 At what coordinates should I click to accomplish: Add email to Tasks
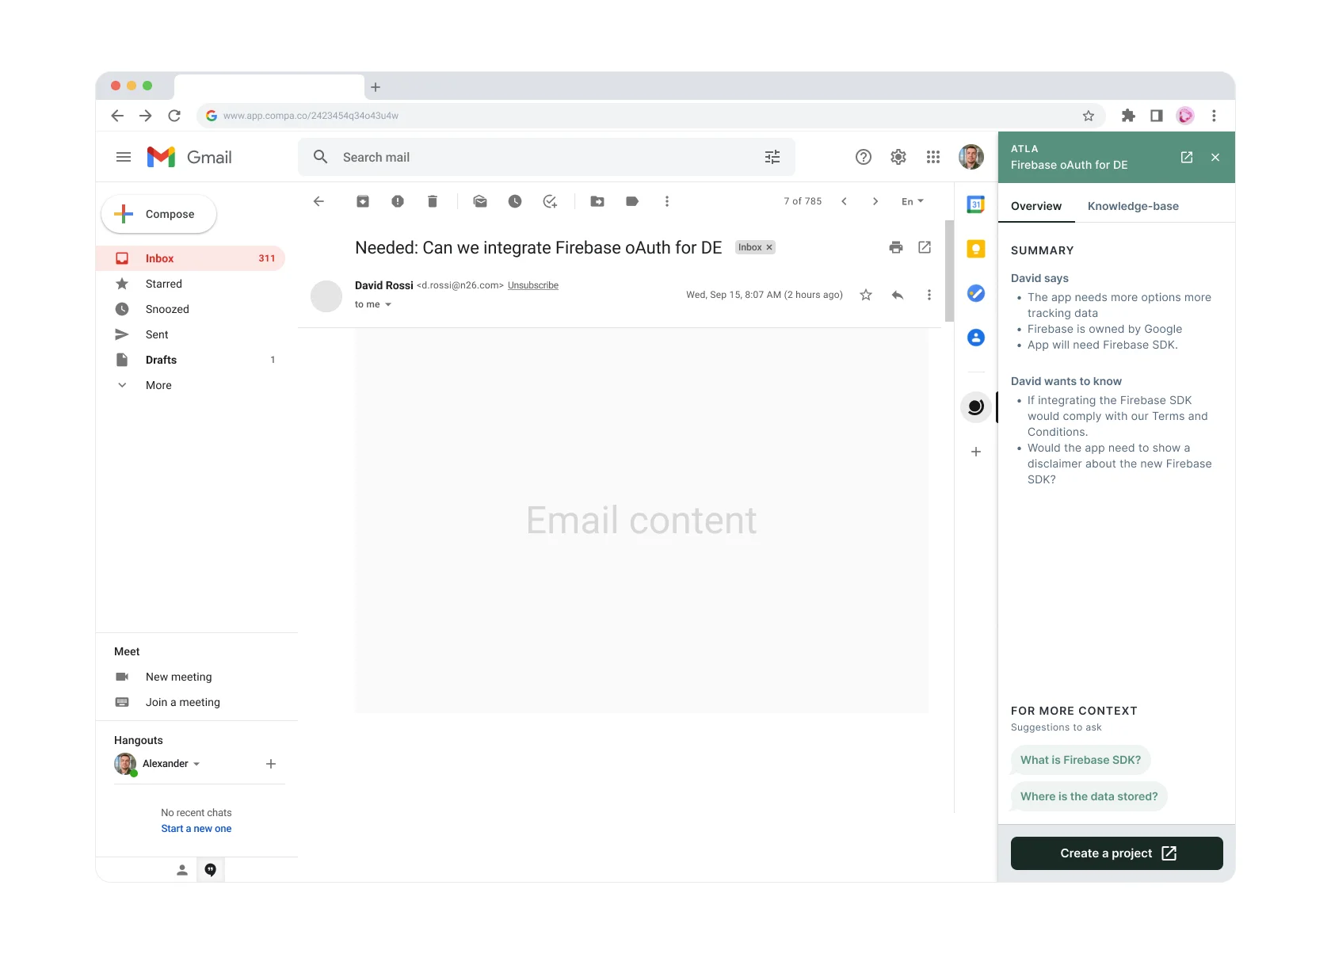pos(550,201)
